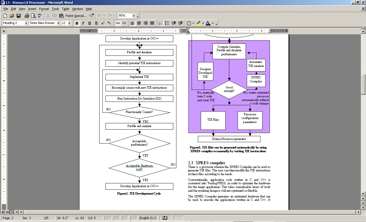Open the font size dropdown

click(69, 23)
